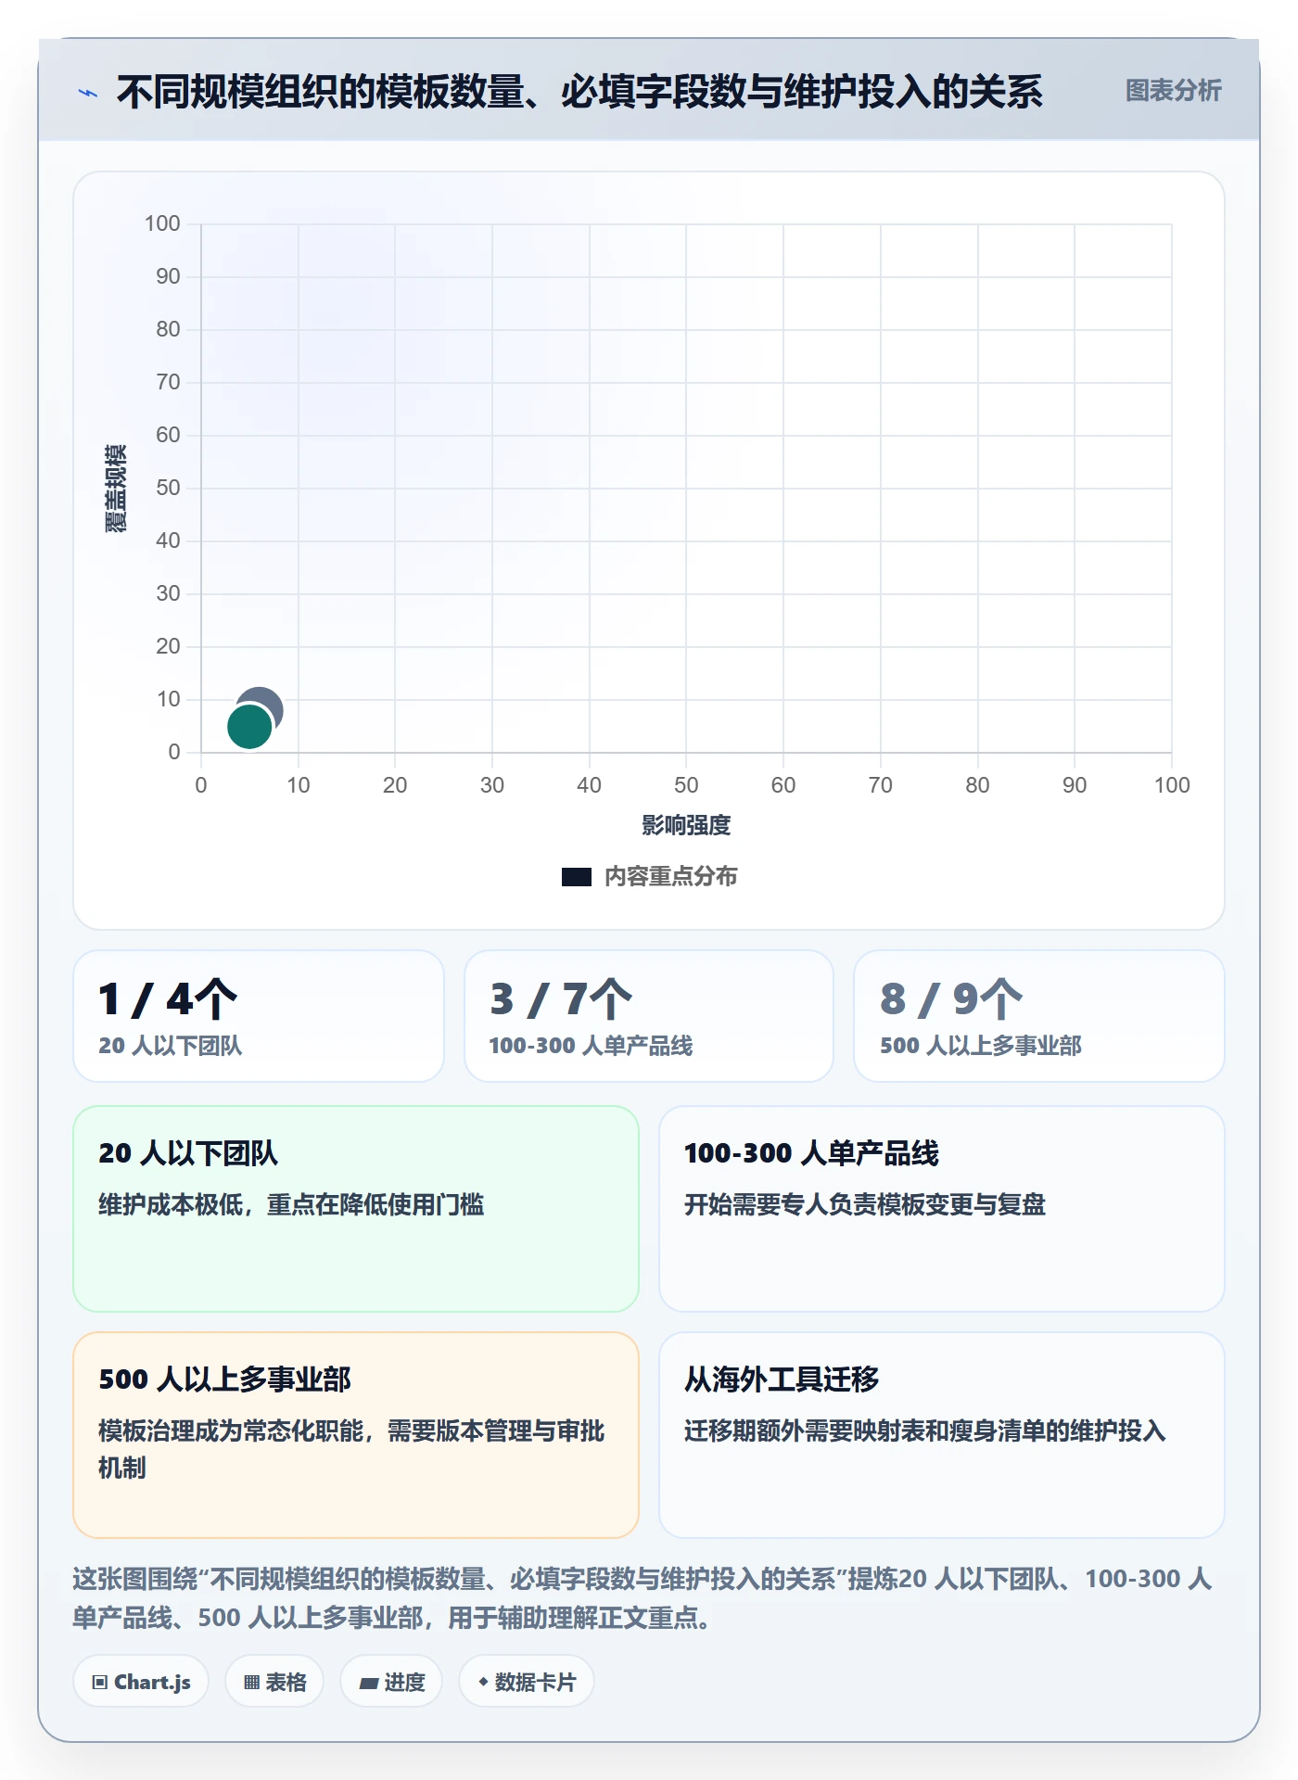Toggle the 内容重点分布 legend swatch
This screenshot has height=1780, width=1298.
576,877
